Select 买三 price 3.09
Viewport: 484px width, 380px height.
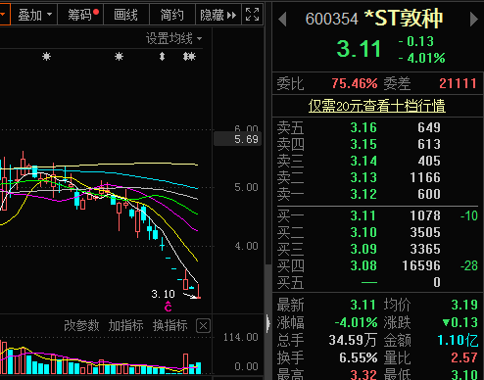(363, 249)
